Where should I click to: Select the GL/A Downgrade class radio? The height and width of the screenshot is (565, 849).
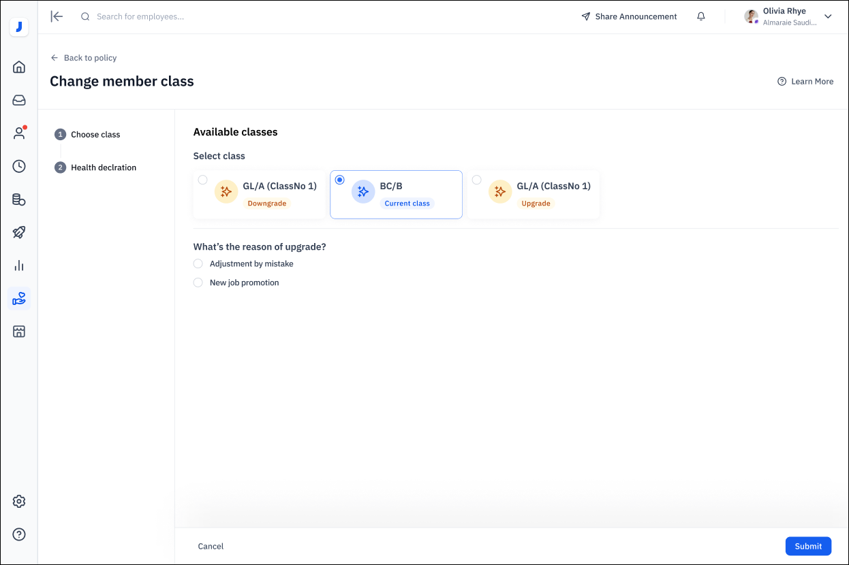[x=203, y=180]
